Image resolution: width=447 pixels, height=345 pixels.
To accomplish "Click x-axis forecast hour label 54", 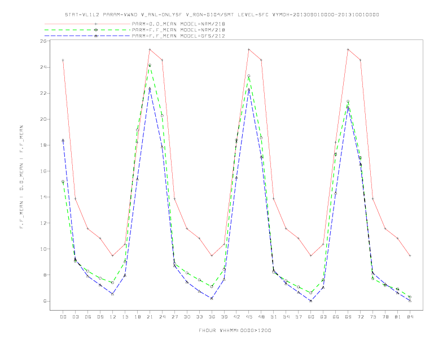I will (286, 317).
